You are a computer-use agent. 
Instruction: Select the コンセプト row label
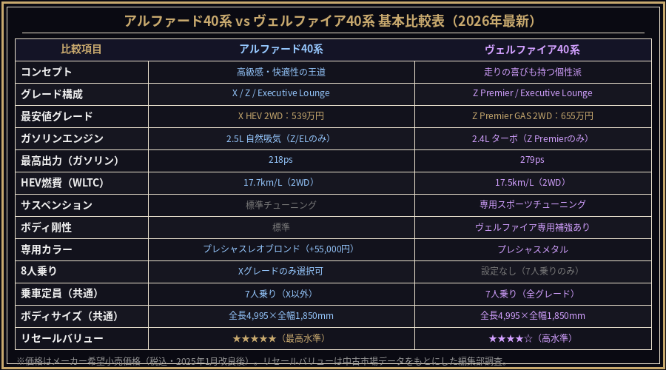point(47,72)
